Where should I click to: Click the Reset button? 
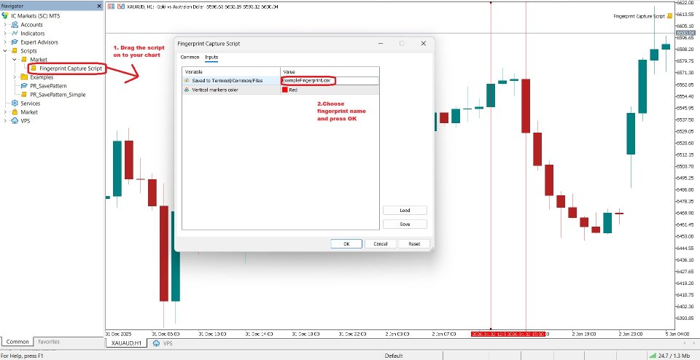point(414,243)
